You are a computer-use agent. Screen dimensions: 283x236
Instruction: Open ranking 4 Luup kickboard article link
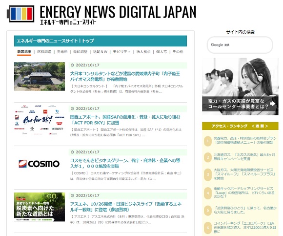coord(244,193)
